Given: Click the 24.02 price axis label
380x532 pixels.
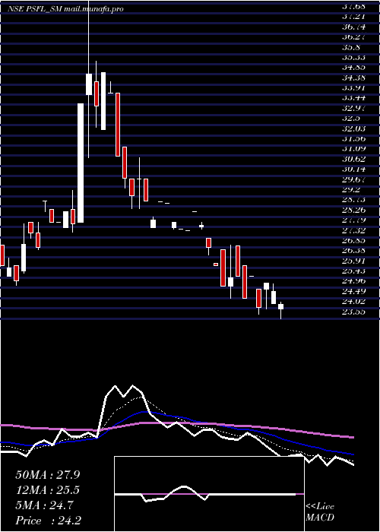Looking at the screenshot, I should [x=354, y=301].
